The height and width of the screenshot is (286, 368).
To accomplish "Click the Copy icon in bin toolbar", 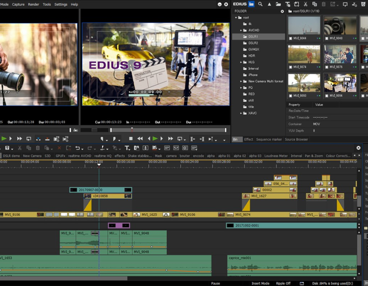I will [x=314, y=4].
